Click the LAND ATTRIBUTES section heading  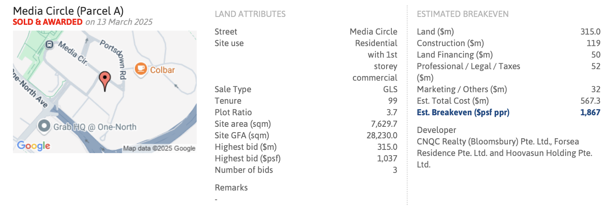(250, 14)
